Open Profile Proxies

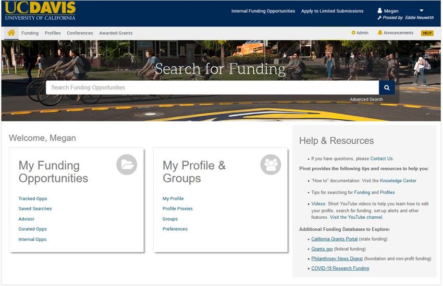pyautogui.click(x=178, y=209)
